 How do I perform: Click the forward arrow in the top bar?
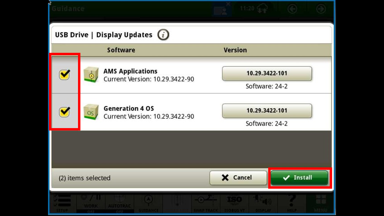tap(321, 9)
